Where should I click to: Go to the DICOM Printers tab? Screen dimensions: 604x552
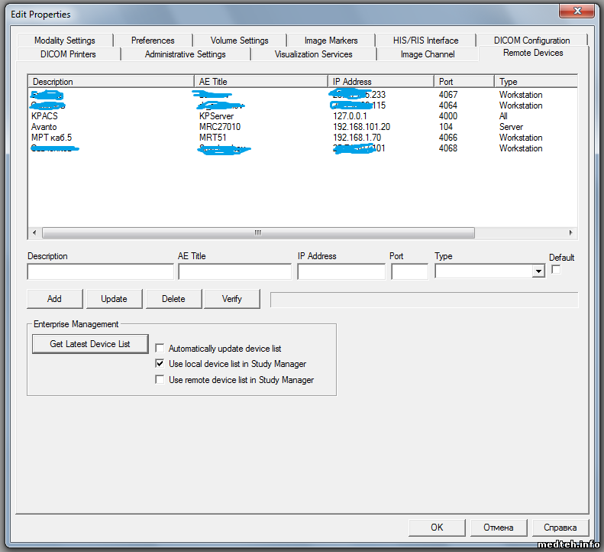coord(68,54)
